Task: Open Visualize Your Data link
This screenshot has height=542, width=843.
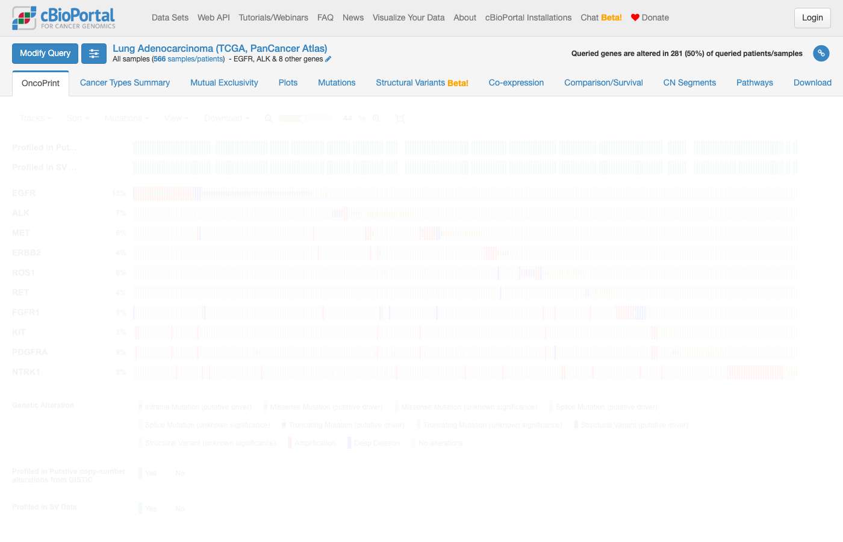Action: click(x=408, y=17)
